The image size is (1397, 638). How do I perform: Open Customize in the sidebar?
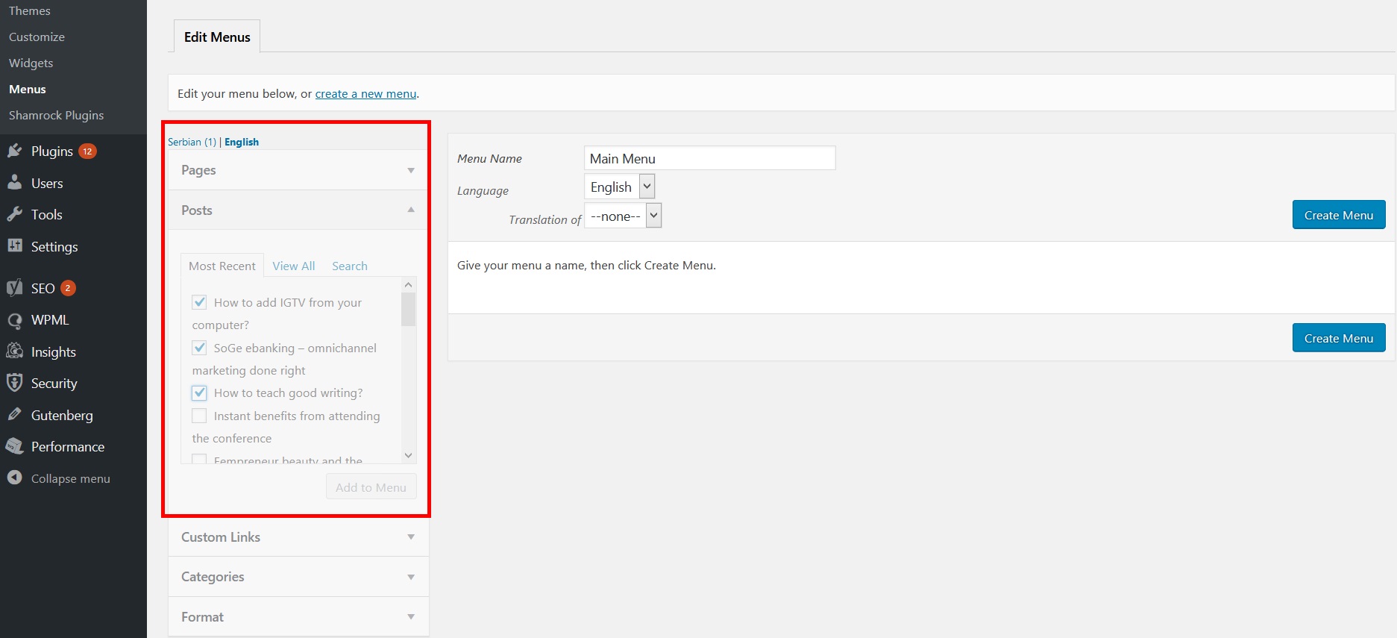coord(37,37)
